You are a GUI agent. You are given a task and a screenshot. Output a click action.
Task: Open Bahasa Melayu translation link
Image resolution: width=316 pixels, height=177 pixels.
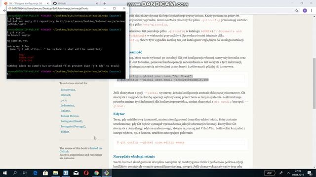[70, 116]
